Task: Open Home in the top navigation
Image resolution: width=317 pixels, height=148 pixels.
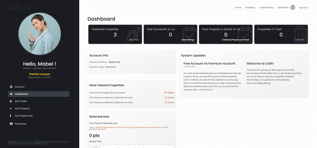Action: [238, 8]
